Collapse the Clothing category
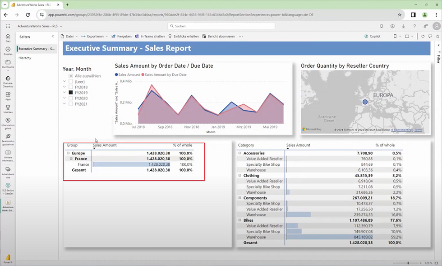 [x=240, y=175]
